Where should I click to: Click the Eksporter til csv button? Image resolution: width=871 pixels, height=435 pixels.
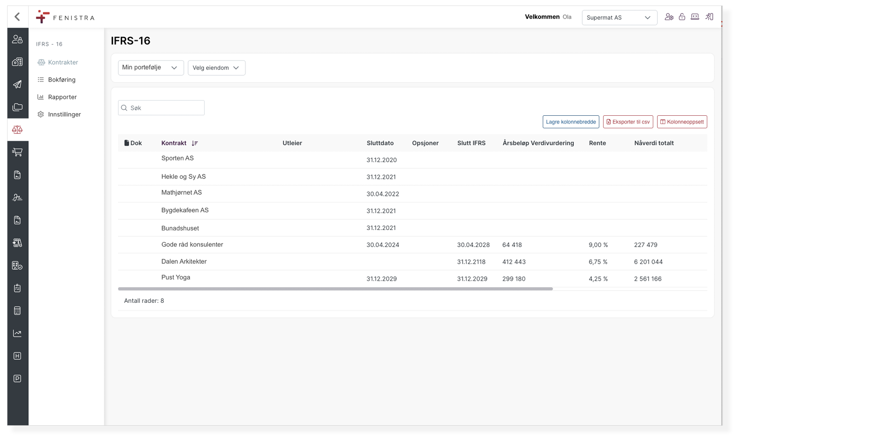628,122
